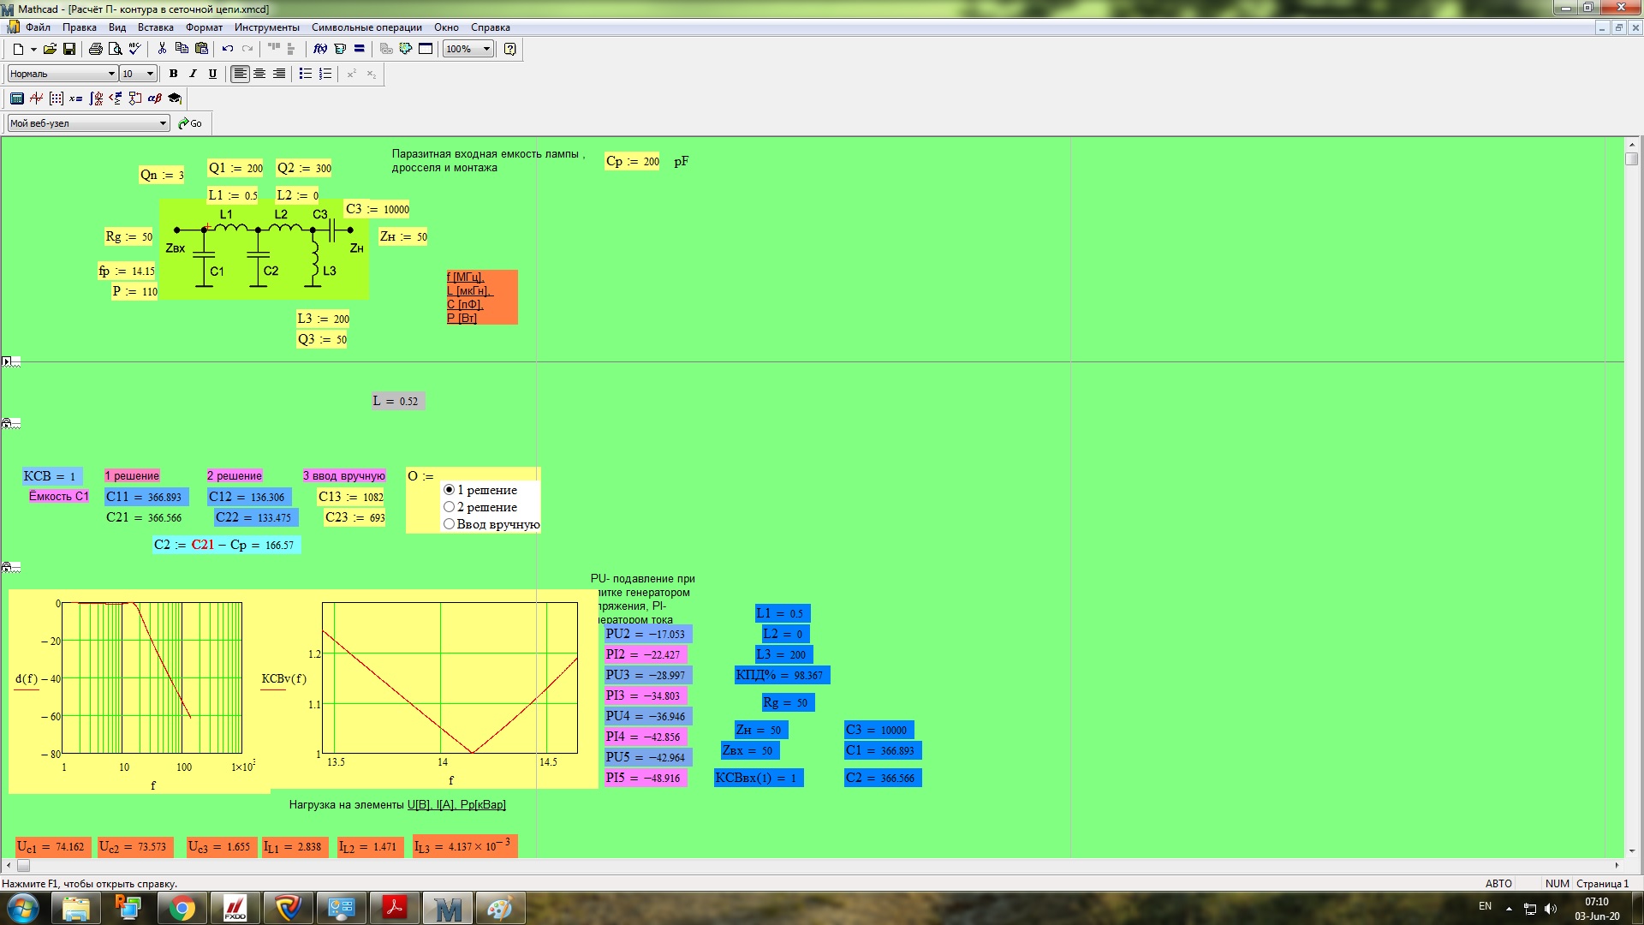Open the Graph palette

(37, 98)
